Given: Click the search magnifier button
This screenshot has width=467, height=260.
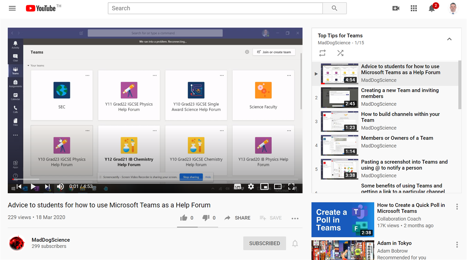Looking at the screenshot, I should 335,8.
